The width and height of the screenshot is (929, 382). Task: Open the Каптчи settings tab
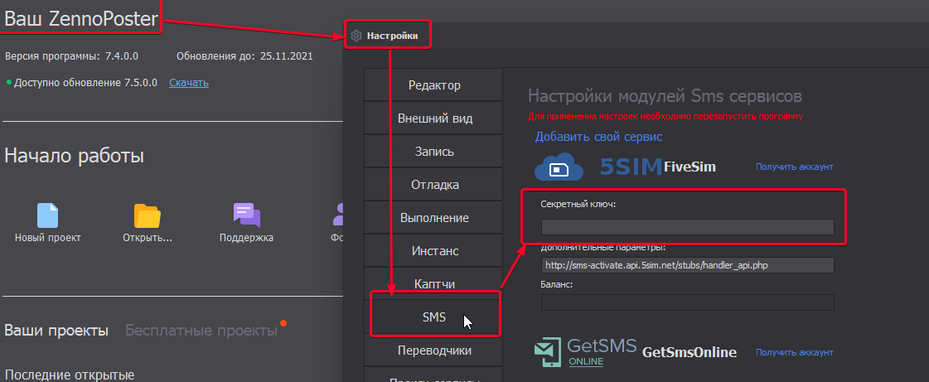(x=433, y=283)
